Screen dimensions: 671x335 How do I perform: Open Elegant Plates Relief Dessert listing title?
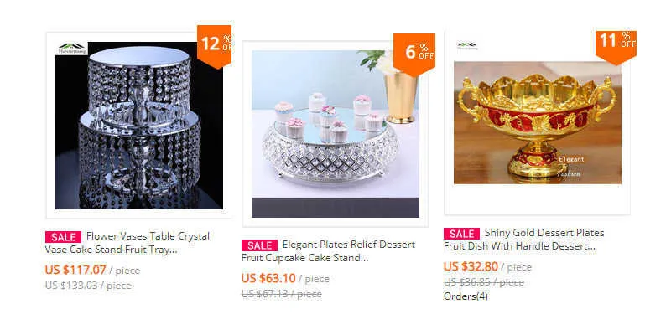click(x=328, y=251)
